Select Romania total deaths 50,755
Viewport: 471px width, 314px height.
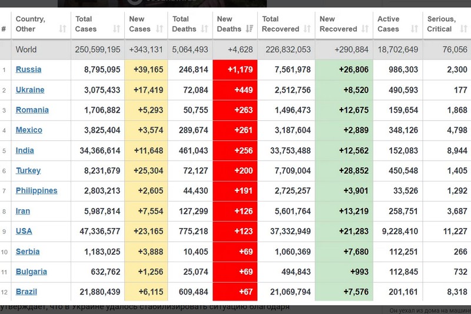pos(195,110)
